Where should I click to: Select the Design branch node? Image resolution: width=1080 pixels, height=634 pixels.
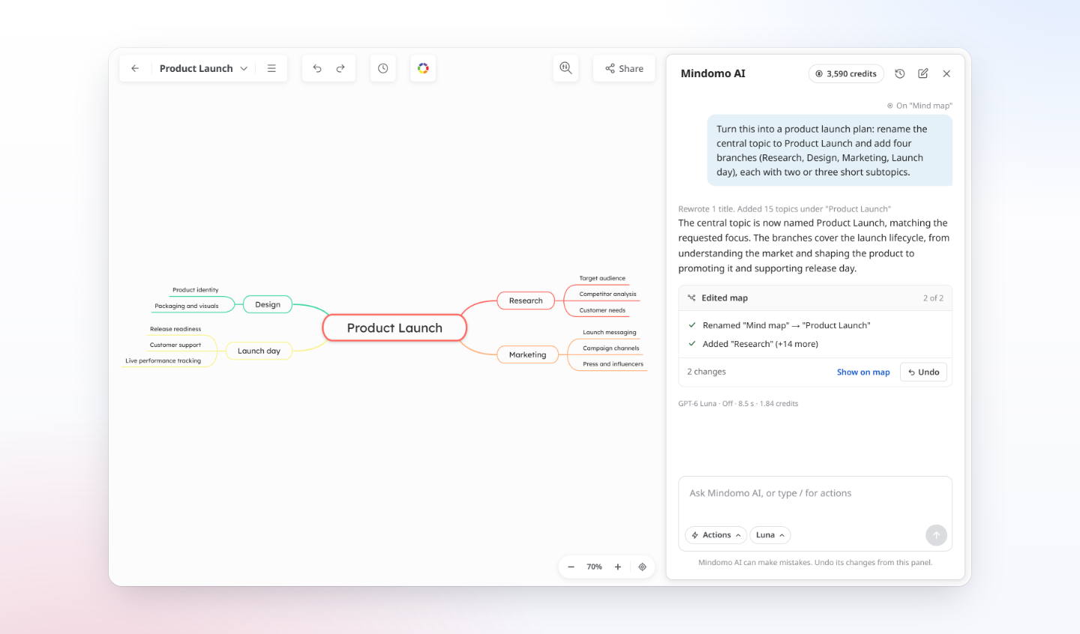(268, 304)
